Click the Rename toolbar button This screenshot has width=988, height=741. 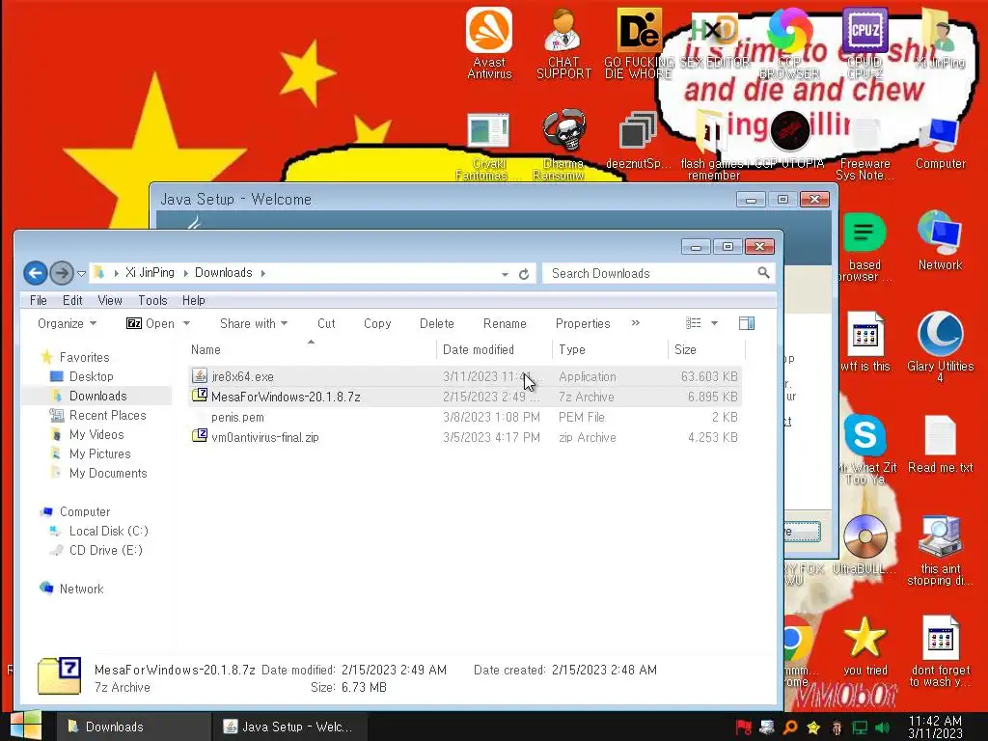[x=505, y=323]
